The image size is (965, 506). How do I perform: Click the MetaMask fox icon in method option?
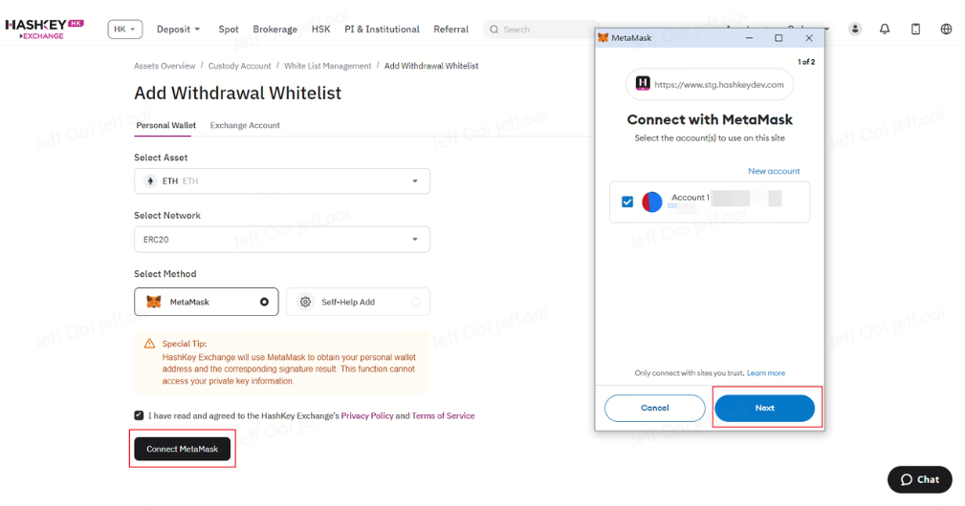pyautogui.click(x=154, y=302)
